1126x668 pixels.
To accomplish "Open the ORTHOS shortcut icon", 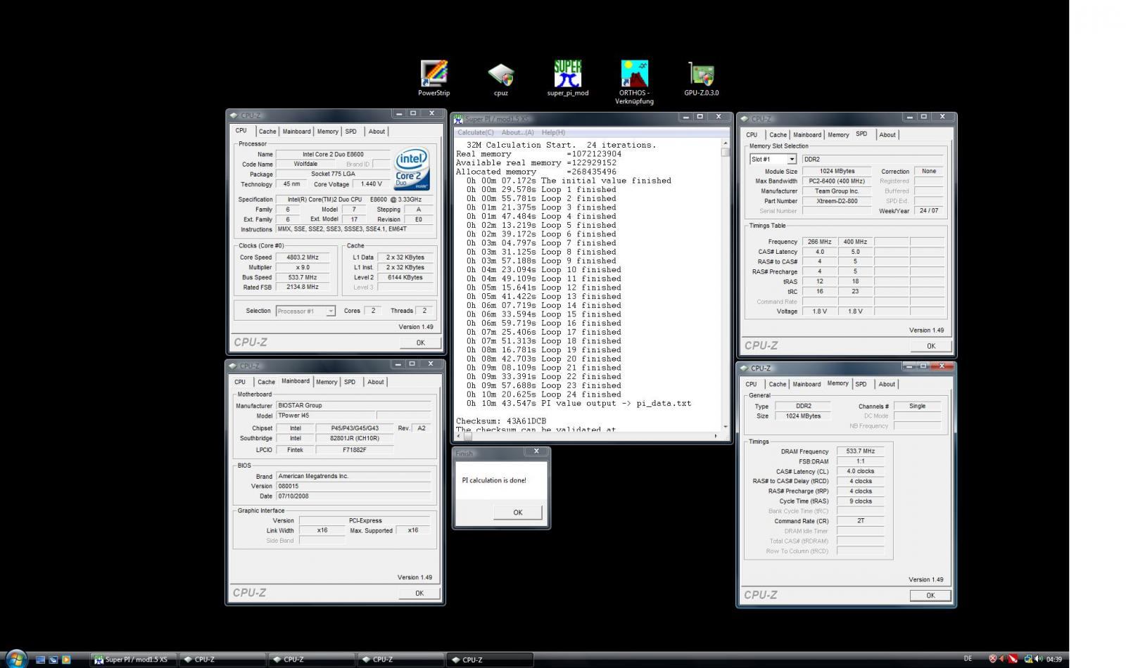I will (x=635, y=74).
